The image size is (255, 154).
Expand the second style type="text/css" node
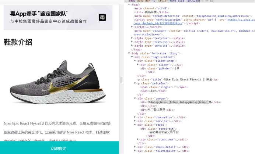[x=132, y=42]
